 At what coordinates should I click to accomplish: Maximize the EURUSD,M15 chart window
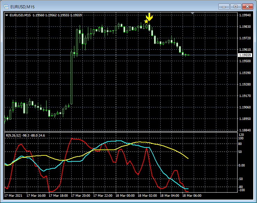tap(235, 7)
